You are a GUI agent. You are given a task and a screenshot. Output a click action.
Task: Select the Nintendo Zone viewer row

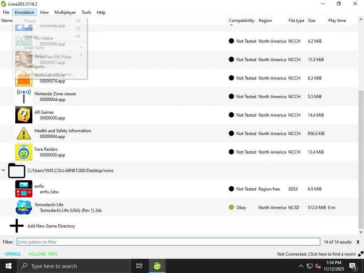(x=179, y=96)
